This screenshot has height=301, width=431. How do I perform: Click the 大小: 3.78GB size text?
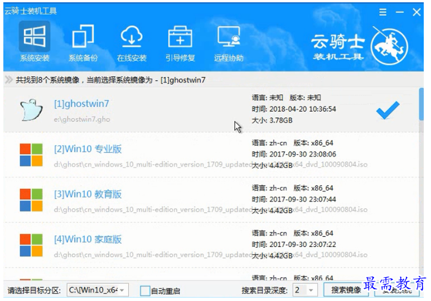pyautogui.click(x=272, y=120)
